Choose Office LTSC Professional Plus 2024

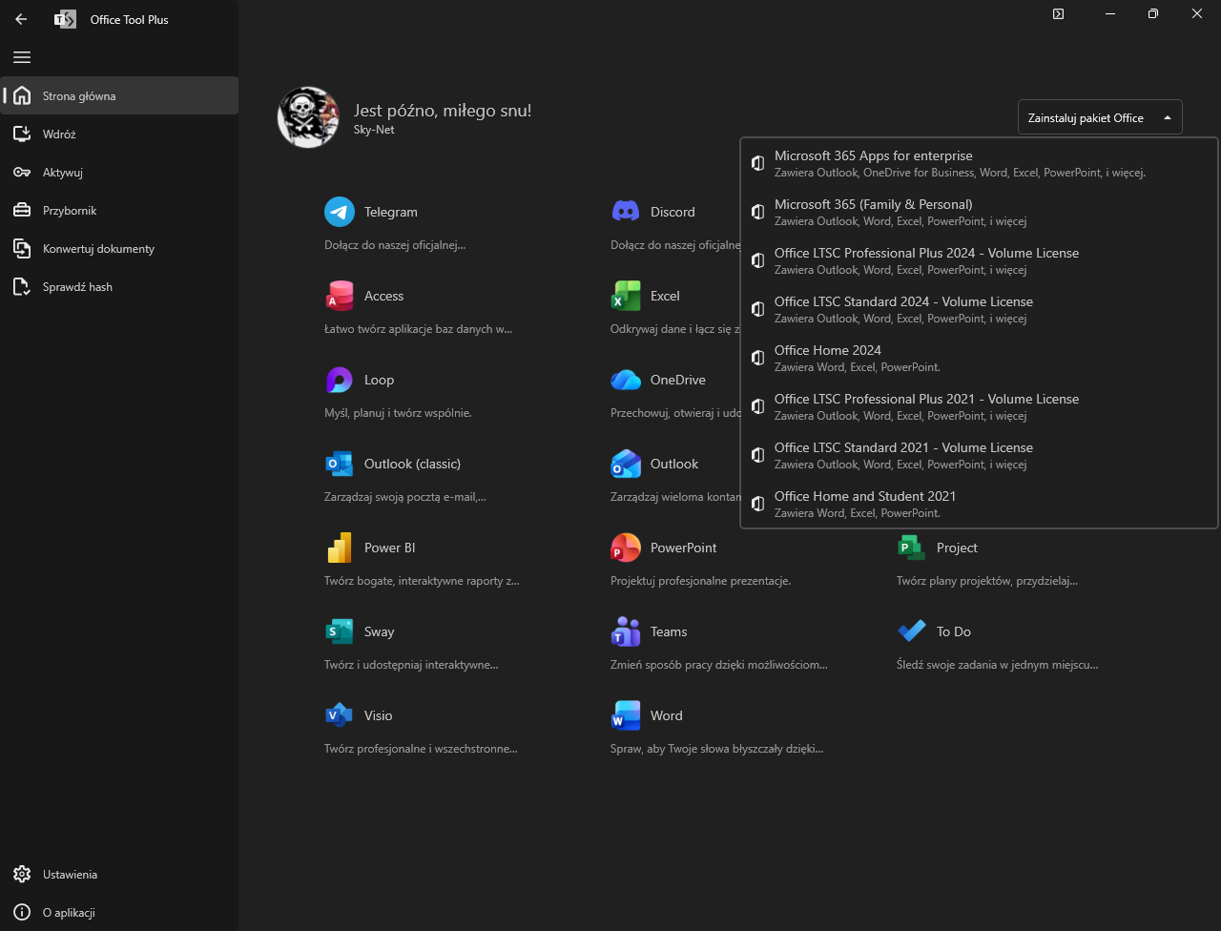tap(980, 261)
